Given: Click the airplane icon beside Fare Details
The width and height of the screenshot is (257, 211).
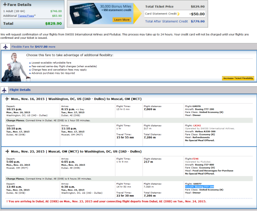Looking at the screenshot, I should tap(5, 4).
